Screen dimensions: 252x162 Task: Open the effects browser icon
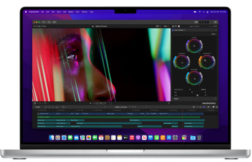(213, 107)
